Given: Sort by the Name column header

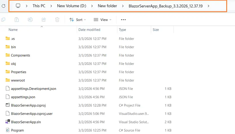Looking at the screenshot, I should click(13, 30).
